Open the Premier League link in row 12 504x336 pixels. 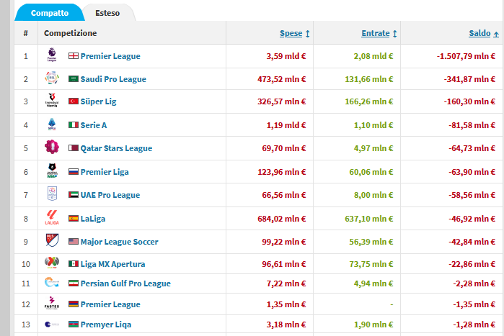(x=110, y=304)
